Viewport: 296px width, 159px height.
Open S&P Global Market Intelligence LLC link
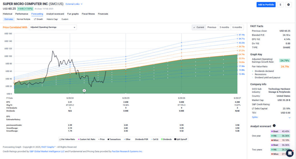[47, 151]
